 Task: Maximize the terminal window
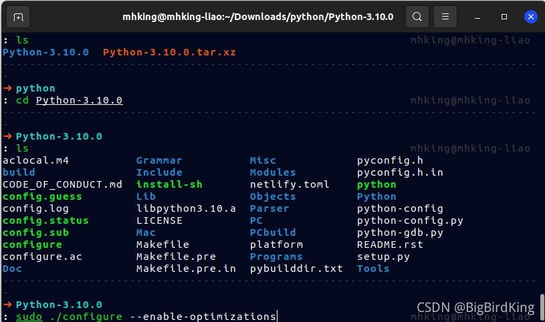pos(504,17)
